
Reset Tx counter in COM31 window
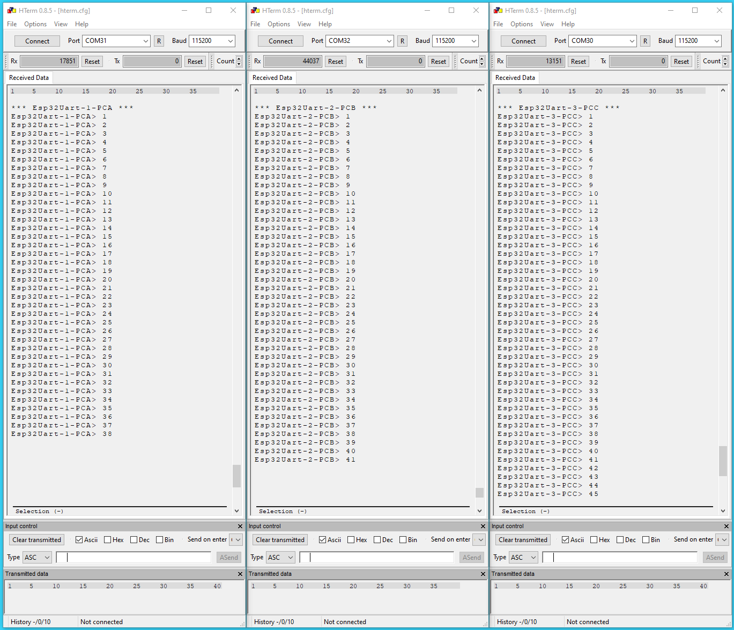pos(195,62)
